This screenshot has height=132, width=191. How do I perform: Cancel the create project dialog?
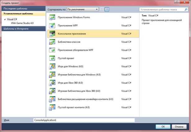(x=179, y=127)
